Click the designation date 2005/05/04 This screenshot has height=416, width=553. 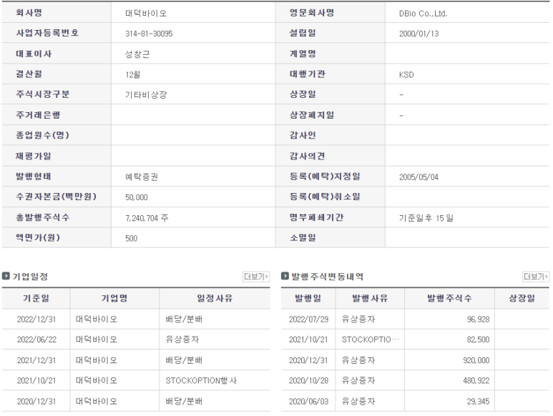[419, 177]
